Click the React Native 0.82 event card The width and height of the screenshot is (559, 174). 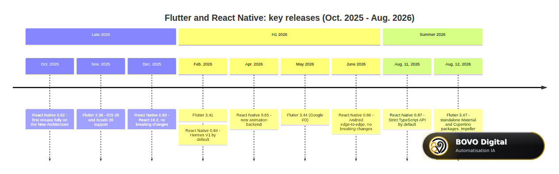(x=50, y=119)
